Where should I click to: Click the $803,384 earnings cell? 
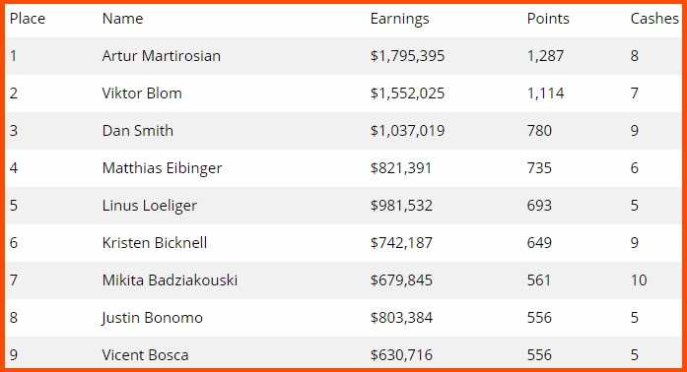click(x=401, y=318)
